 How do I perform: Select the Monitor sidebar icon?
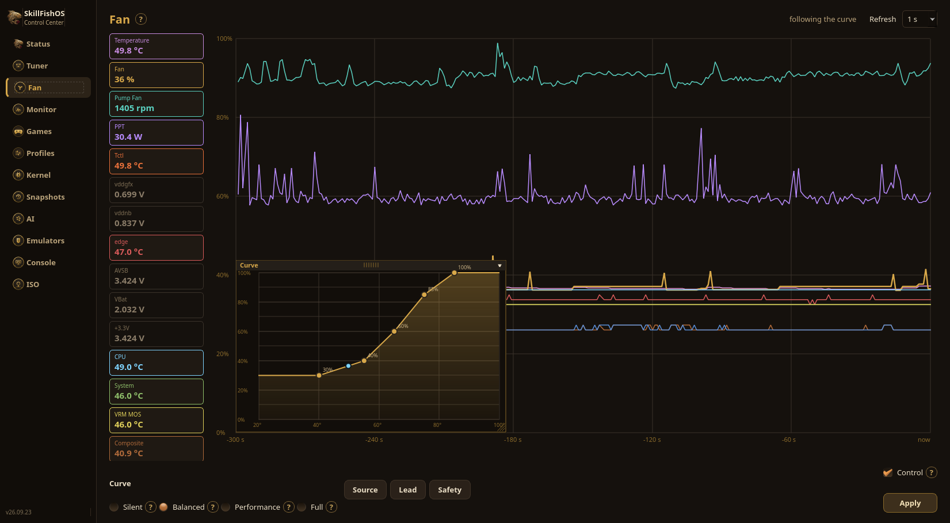click(x=18, y=109)
